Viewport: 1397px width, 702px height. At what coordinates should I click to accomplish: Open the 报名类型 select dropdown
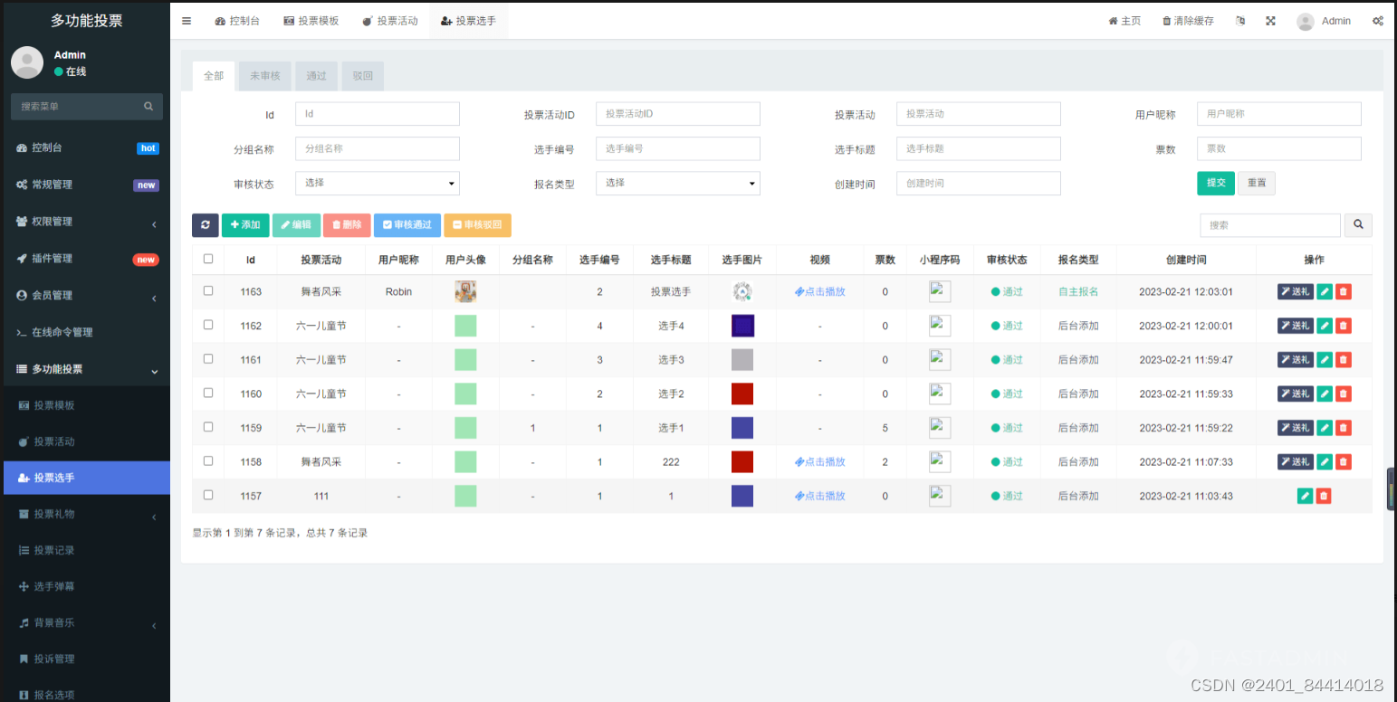click(x=677, y=183)
